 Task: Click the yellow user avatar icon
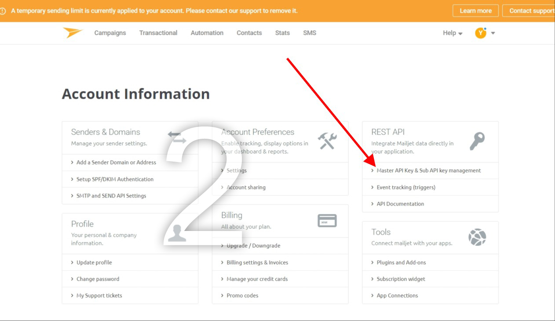point(481,33)
